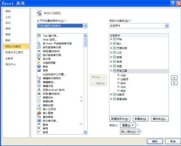
Task: Open the 主选项卡 dropdown
Action: pyautogui.click(x=167, y=26)
